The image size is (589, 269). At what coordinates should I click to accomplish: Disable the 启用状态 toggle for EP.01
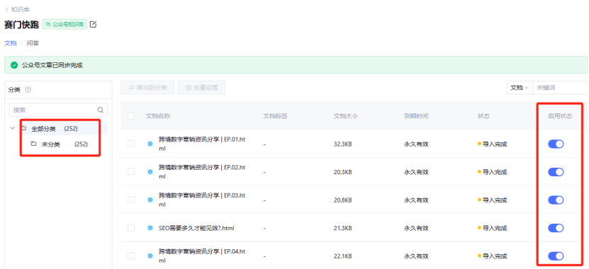[556, 144]
